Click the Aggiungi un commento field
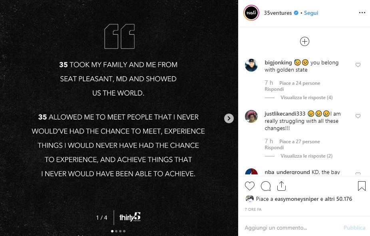 288,228
